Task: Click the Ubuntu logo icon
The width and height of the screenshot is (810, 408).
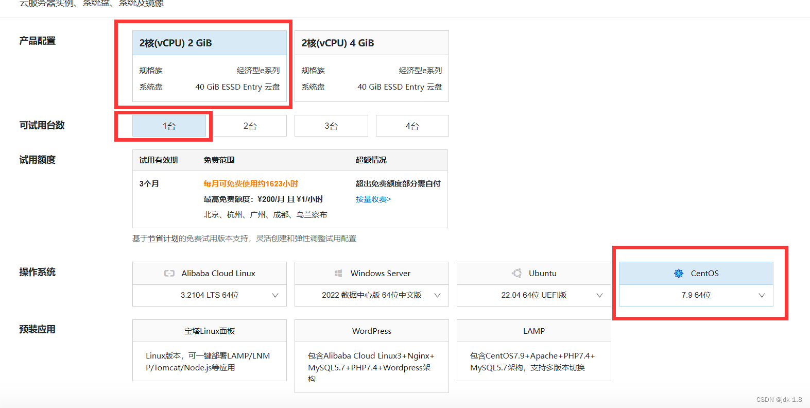Action: coord(516,274)
